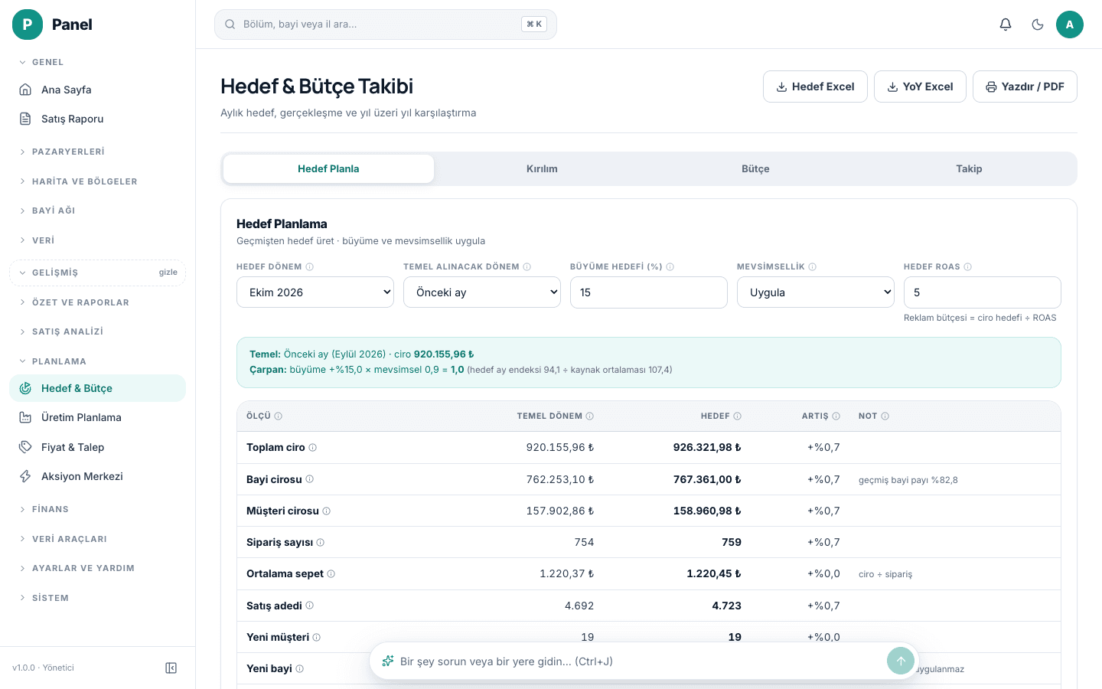Open the notifications bell icon
Image resolution: width=1102 pixels, height=689 pixels.
pyautogui.click(x=1006, y=24)
